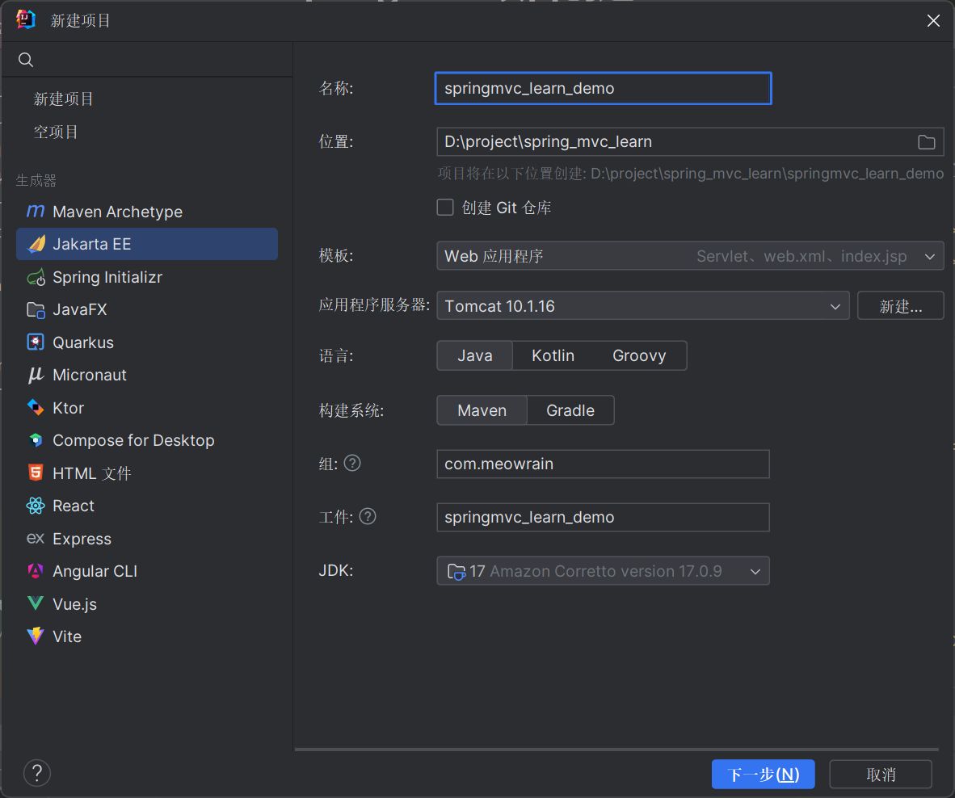Select Gradle as the build system
Image resolution: width=955 pixels, height=798 pixels.
pyautogui.click(x=570, y=410)
